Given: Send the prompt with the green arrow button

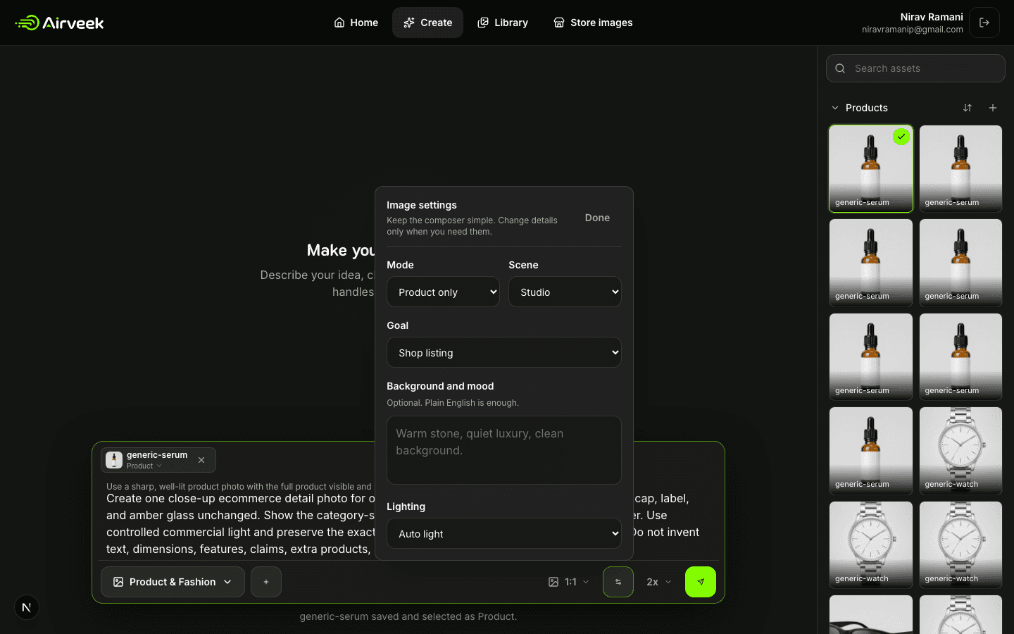Looking at the screenshot, I should [701, 582].
